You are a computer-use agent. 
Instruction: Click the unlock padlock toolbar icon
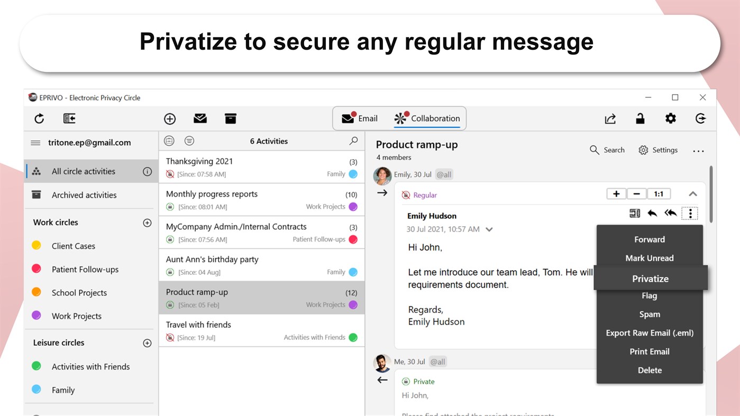point(640,118)
